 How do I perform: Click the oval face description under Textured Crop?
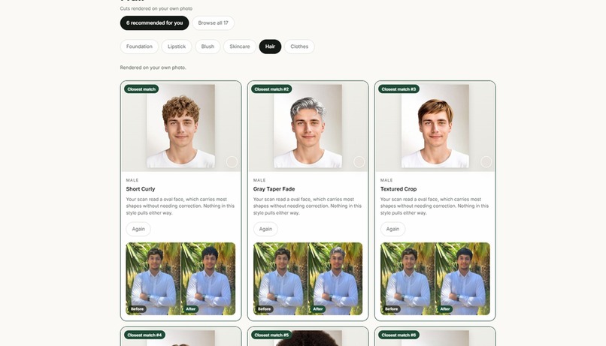[x=435, y=206]
